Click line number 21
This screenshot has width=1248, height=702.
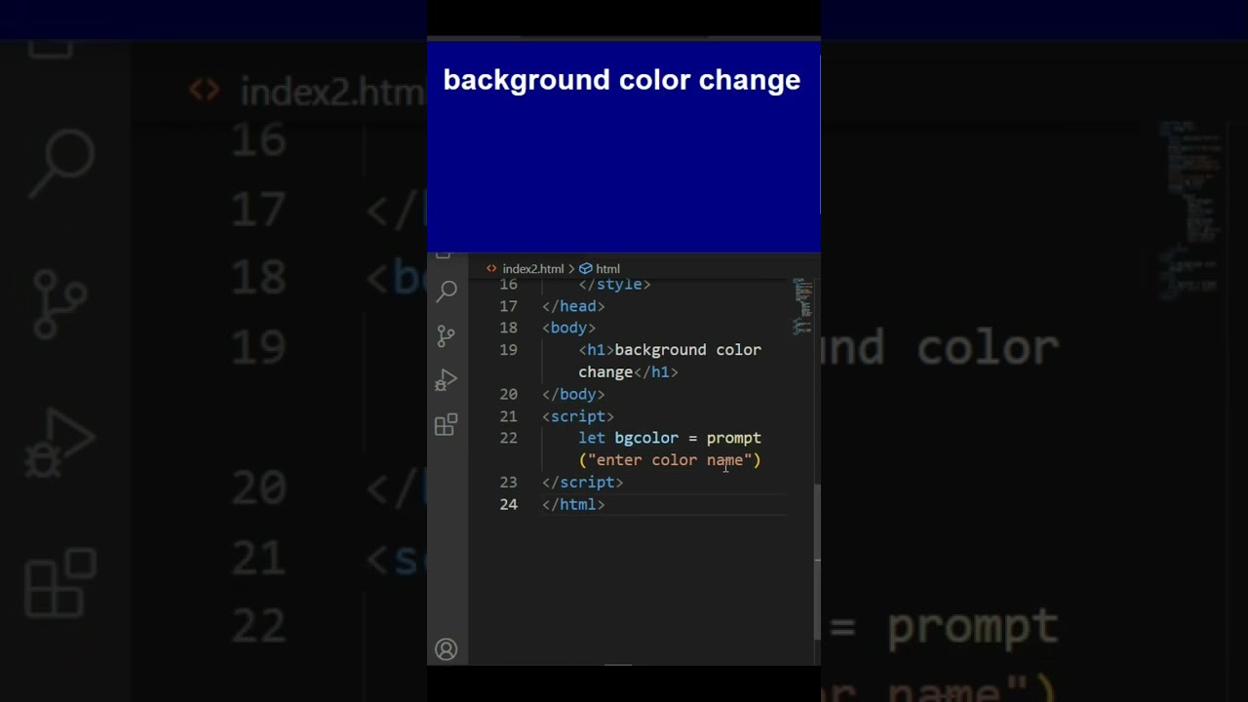pos(508,416)
